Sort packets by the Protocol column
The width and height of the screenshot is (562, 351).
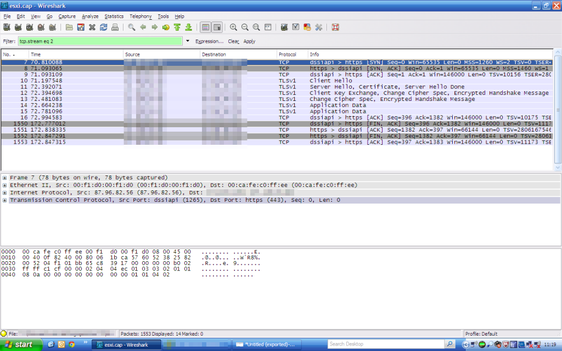pos(293,54)
